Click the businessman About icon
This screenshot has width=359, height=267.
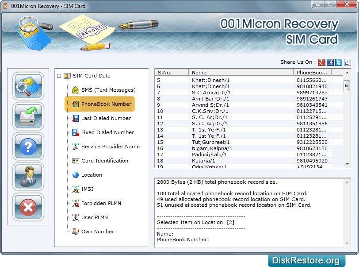(28, 177)
